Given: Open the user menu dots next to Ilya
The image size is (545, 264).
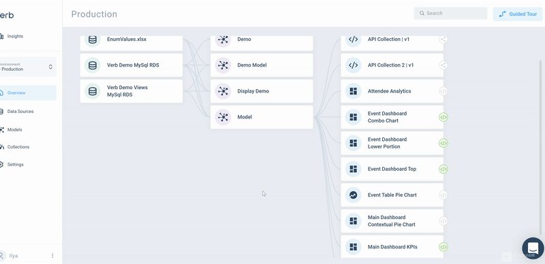Looking at the screenshot, I should pyautogui.click(x=52, y=256).
